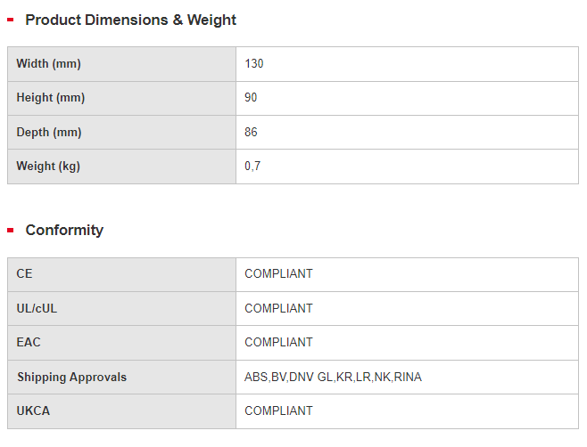Click COMPLIANT in the EAC row

click(x=278, y=343)
